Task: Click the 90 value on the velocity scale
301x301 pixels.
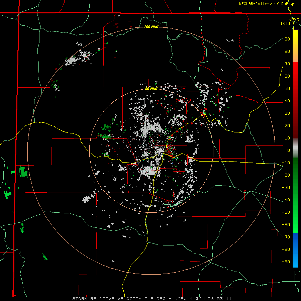Action: point(287,39)
